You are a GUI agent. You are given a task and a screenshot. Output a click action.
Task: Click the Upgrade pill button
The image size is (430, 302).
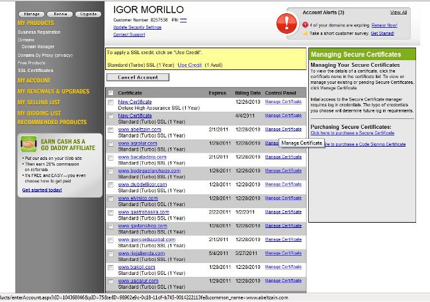[x=87, y=13]
